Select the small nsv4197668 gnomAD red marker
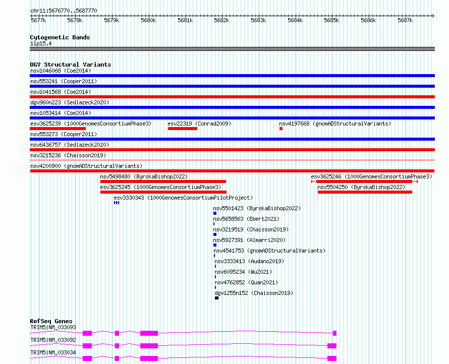The height and width of the screenshot is (364, 449). click(281, 129)
